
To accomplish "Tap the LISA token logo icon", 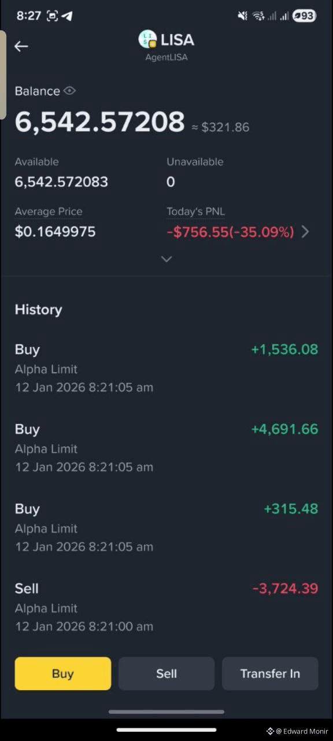I will point(148,39).
